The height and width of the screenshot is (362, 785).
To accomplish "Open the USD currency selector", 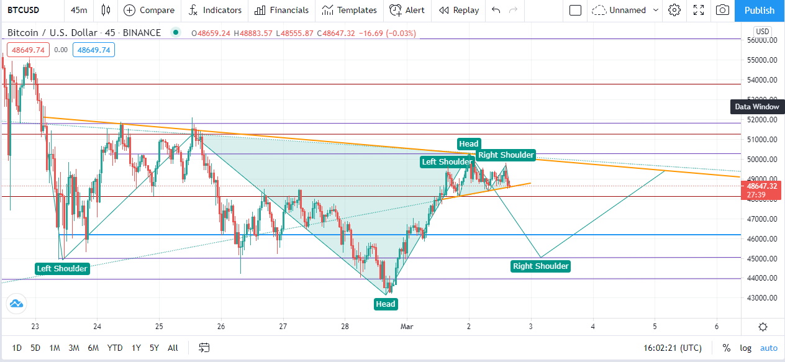I will tap(763, 32).
